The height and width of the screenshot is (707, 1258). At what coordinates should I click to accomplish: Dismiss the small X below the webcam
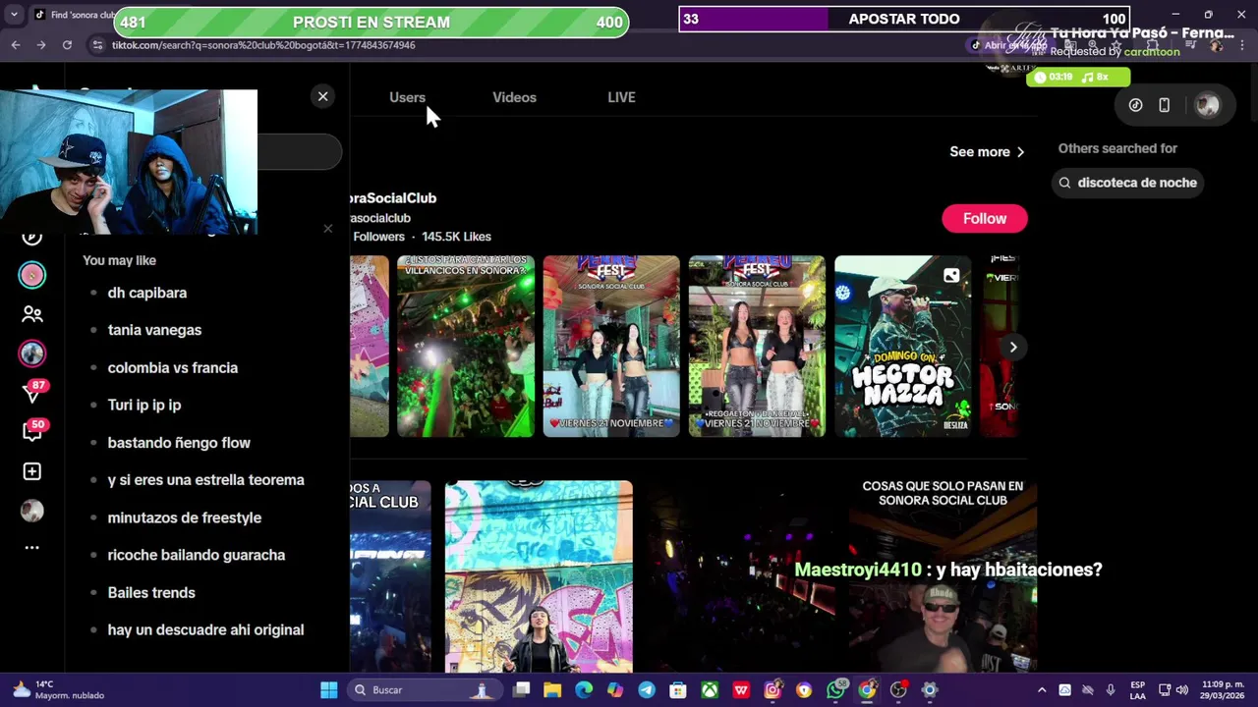pos(327,229)
